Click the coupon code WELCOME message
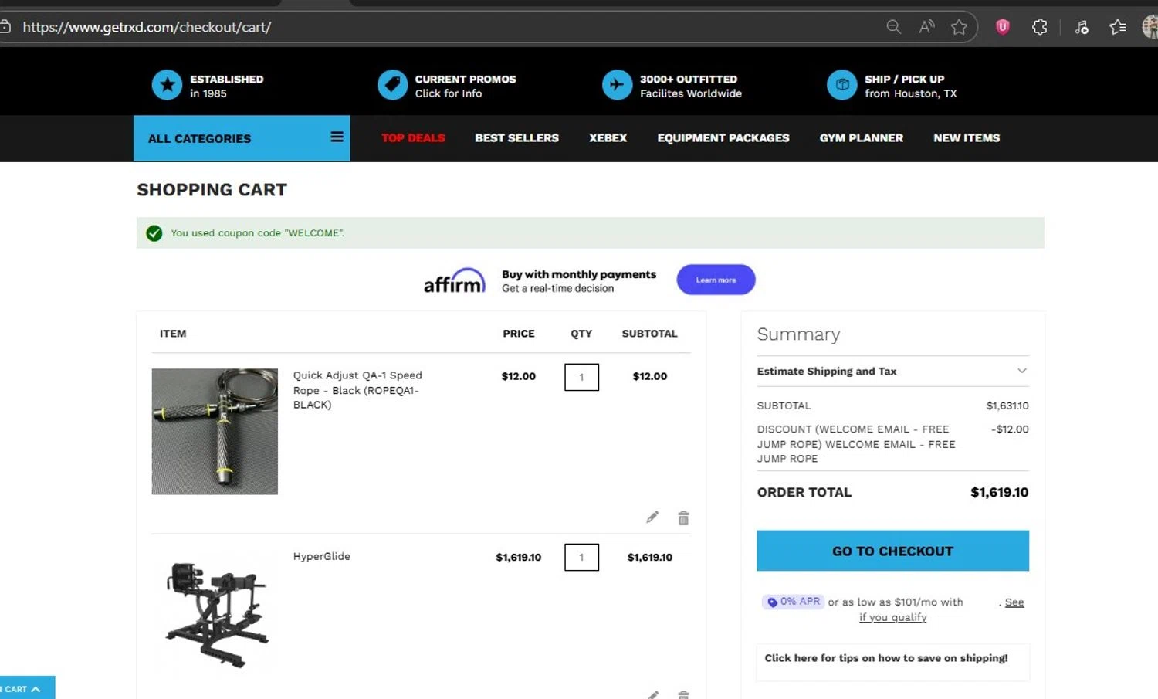The width and height of the screenshot is (1158, 699). [x=258, y=233]
